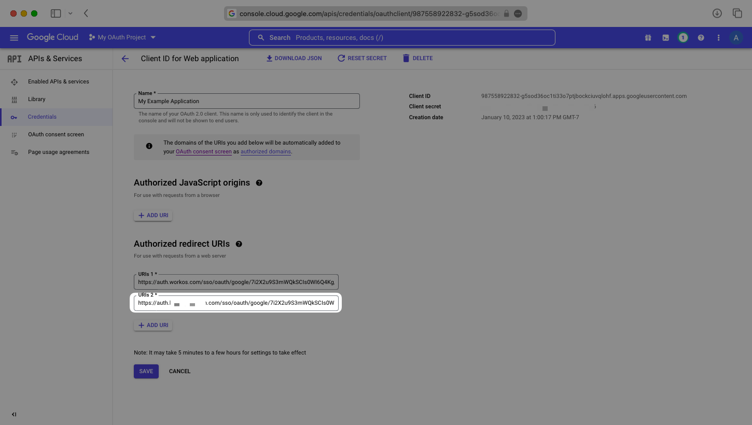752x425 pixels.
Task: Activate the Cloud Shell terminal icon
Action: (x=665, y=37)
